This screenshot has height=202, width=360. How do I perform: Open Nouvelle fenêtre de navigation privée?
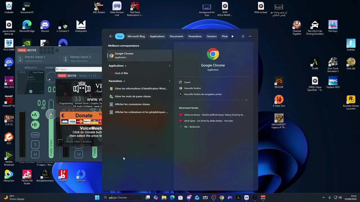(203, 94)
